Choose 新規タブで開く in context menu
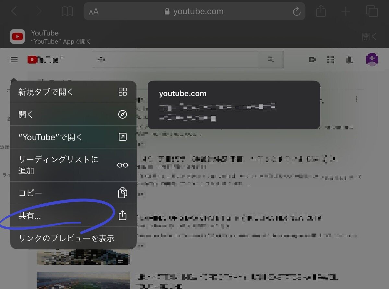Screen dimensions: 389x289 (73, 92)
